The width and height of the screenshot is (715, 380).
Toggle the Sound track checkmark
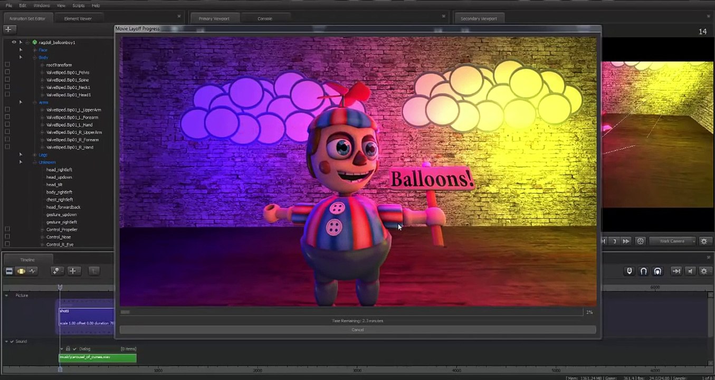[x=12, y=341]
